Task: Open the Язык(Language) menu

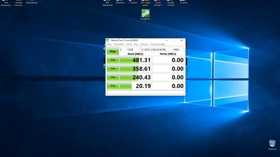Action: (157, 44)
